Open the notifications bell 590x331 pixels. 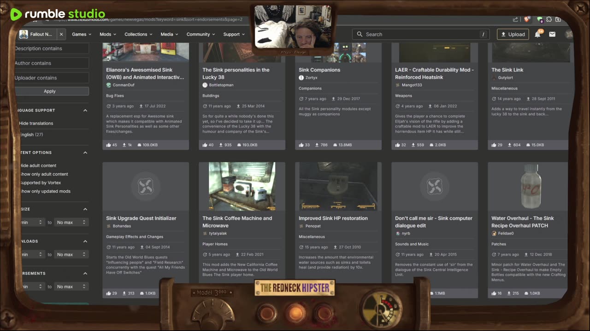[537, 34]
